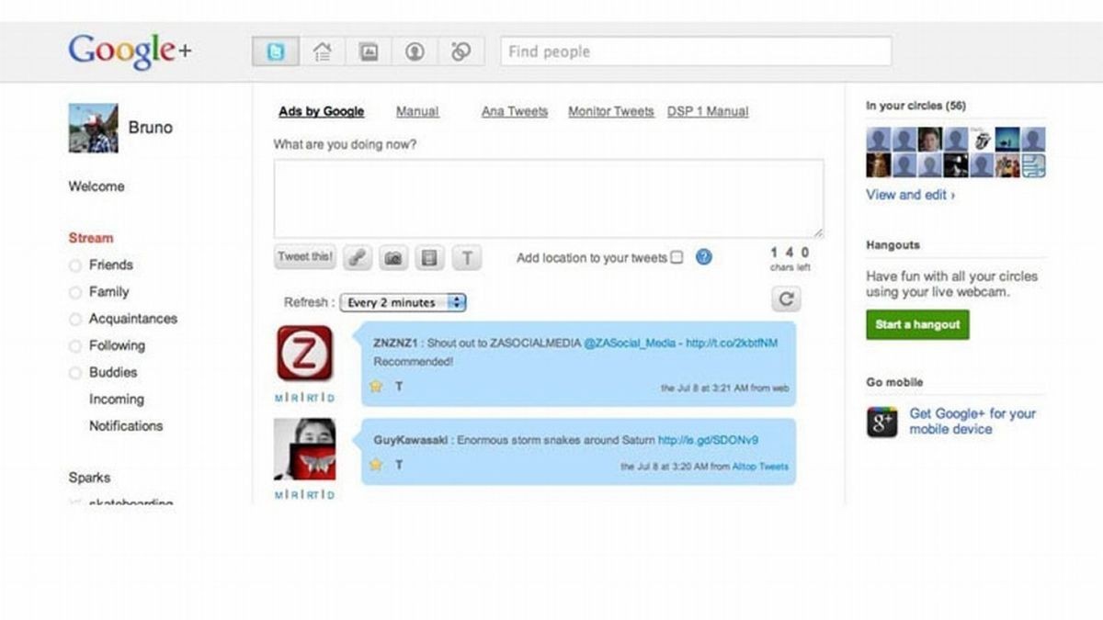Enable Add location to your tweets

(x=677, y=258)
